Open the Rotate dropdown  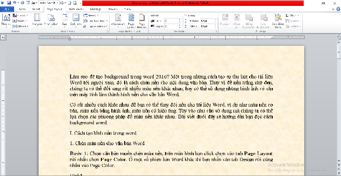pyautogui.click(x=293, y=26)
